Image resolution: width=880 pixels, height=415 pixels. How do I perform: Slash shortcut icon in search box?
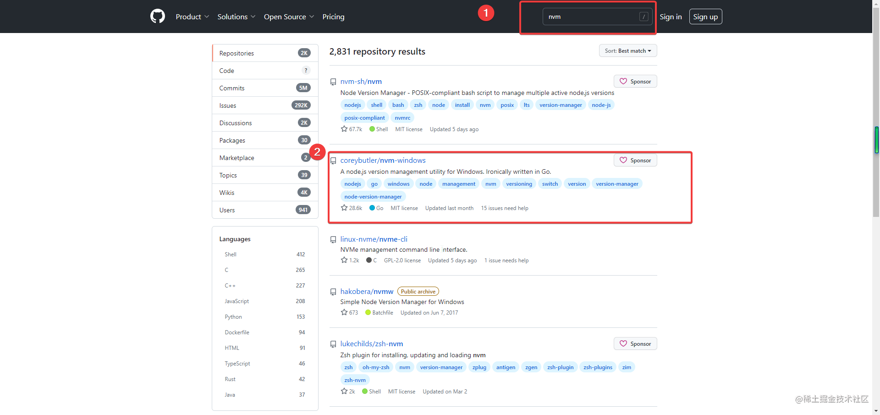(643, 17)
